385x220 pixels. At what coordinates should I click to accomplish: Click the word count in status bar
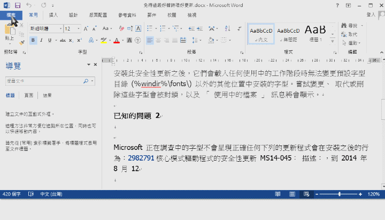[12, 194]
